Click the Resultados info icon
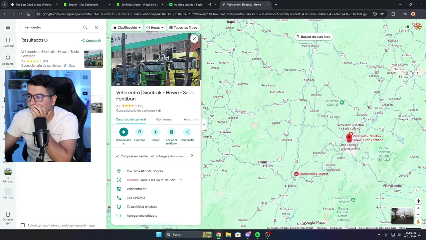The width and height of the screenshot is (426, 240). (x=46, y=40)
